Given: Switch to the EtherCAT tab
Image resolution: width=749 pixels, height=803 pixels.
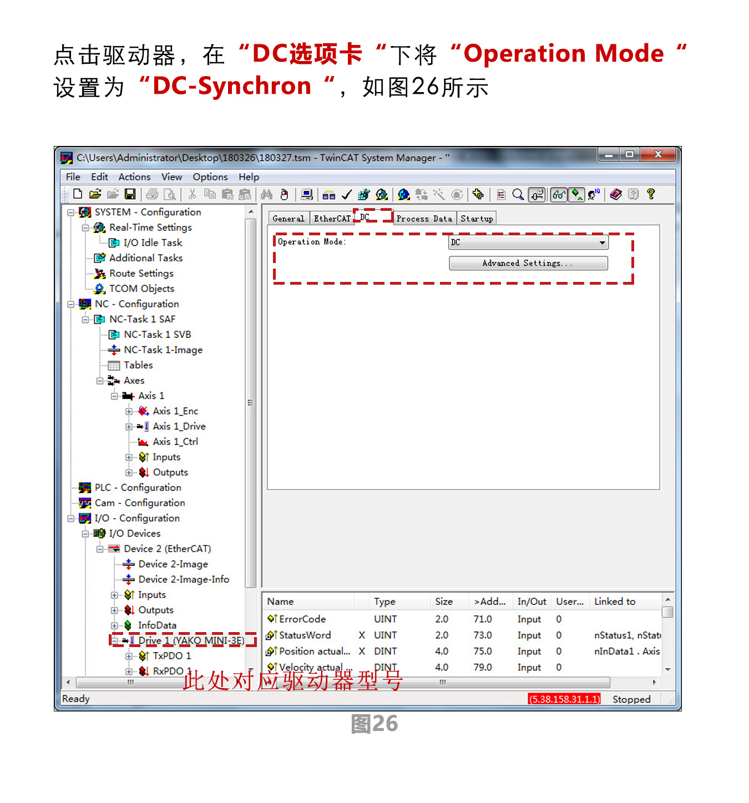Looking at the screenshot, I should [x=332, y=219].
